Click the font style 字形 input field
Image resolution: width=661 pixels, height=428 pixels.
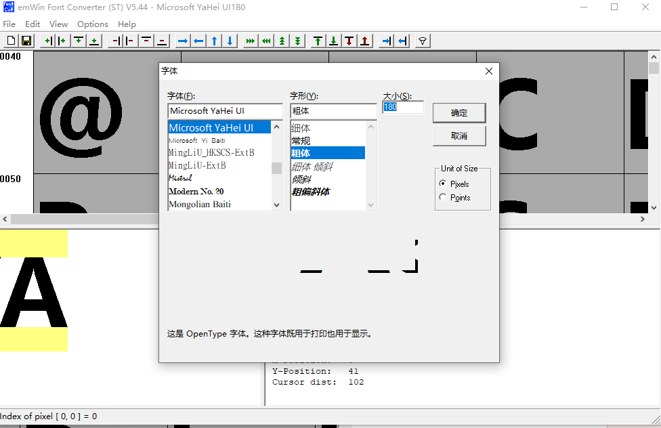point(333,111)
